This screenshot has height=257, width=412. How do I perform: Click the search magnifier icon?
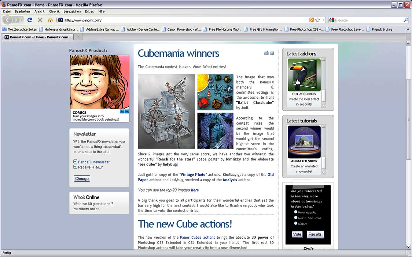pyautogui.click(x=406, y=20)
